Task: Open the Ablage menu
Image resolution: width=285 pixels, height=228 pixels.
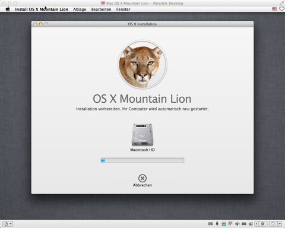Action: (80, 9)
